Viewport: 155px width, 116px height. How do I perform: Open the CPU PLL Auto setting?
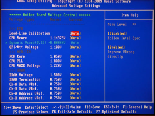pos(75,61)
